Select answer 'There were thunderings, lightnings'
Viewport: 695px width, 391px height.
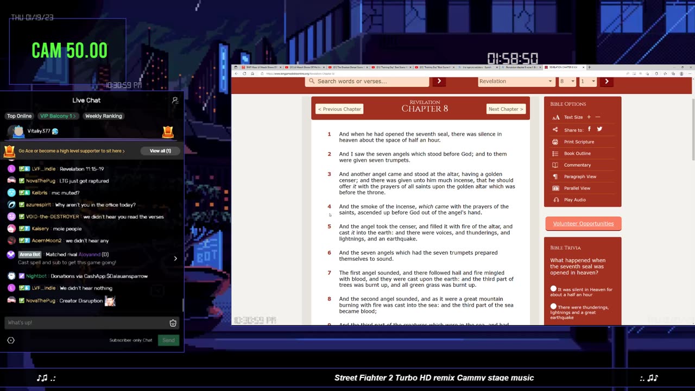tap(553, 307)
